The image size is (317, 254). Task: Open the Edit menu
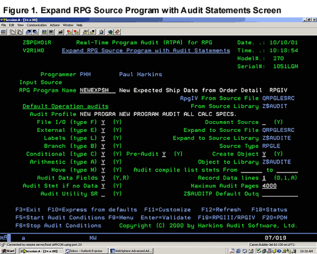point(12,25)
